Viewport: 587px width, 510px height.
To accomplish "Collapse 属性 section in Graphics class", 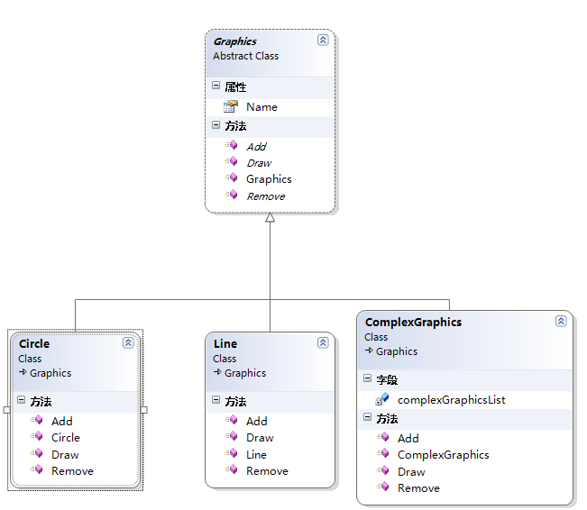I will tap(216, 85).
